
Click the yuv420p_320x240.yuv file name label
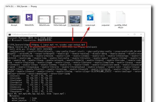pos(121,26)
